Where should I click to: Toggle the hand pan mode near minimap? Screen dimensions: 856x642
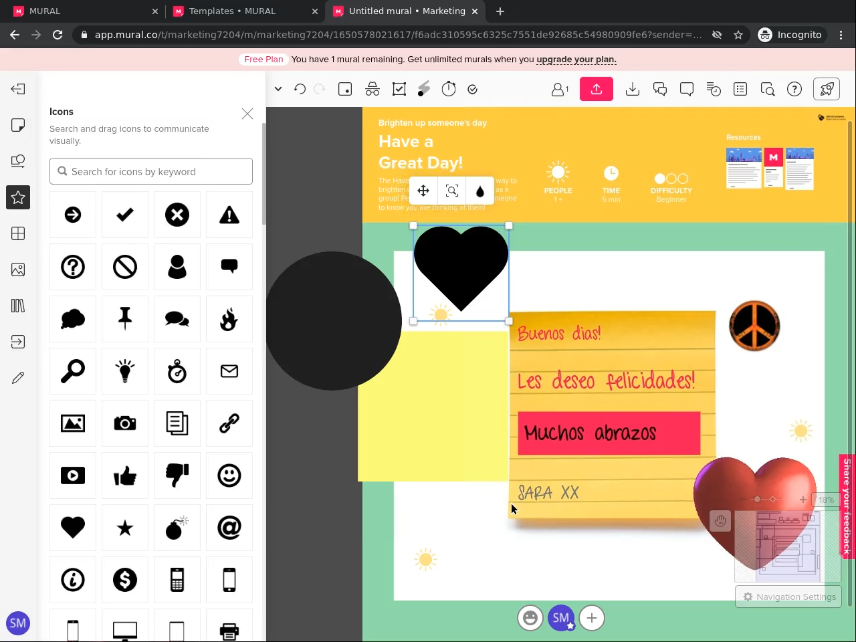[720, 521]
